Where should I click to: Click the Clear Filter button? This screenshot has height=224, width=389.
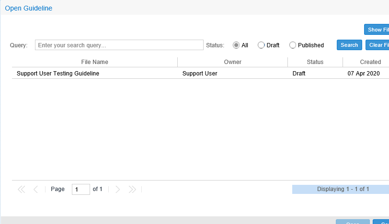pos(378,45)
